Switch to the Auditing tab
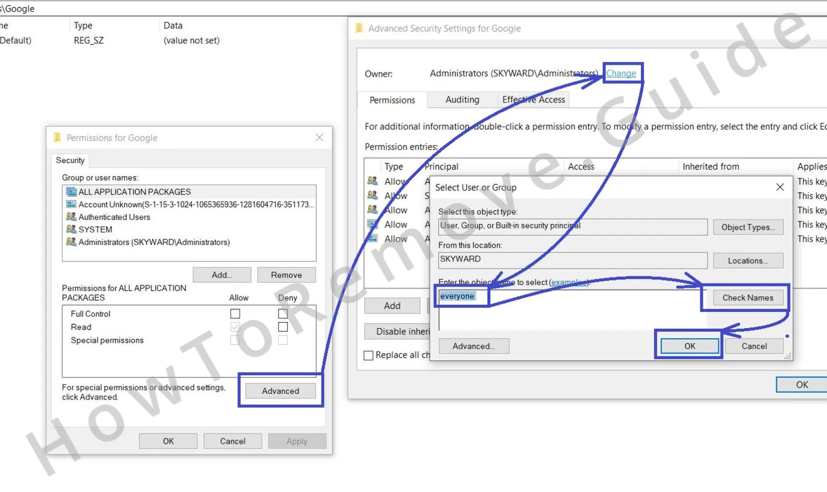 462,99
